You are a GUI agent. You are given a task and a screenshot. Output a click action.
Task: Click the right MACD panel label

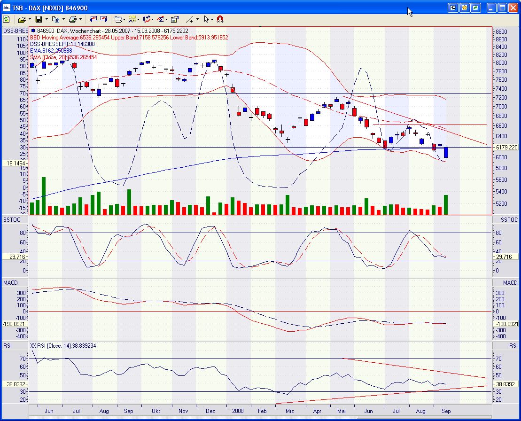coord(510,282)
